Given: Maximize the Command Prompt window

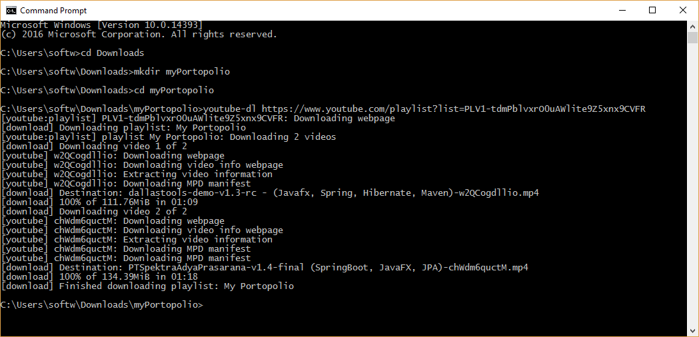Looking at the screenshot, I should (x=652, y=10).
